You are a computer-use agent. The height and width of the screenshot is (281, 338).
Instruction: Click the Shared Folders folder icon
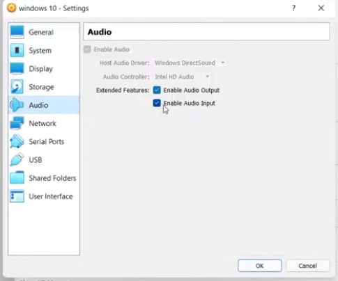pyautogui.click(x=17, y=177)
